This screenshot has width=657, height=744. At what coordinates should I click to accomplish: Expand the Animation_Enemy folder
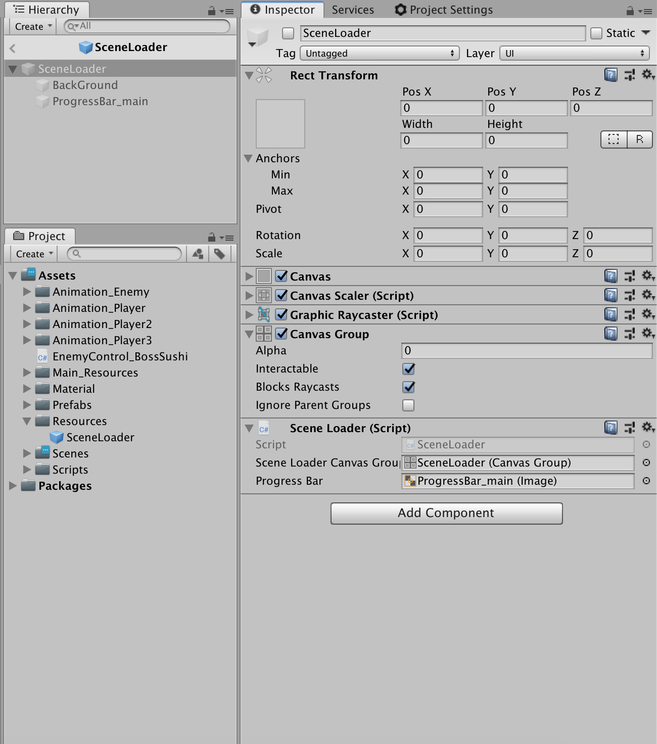tap(27, 292)
